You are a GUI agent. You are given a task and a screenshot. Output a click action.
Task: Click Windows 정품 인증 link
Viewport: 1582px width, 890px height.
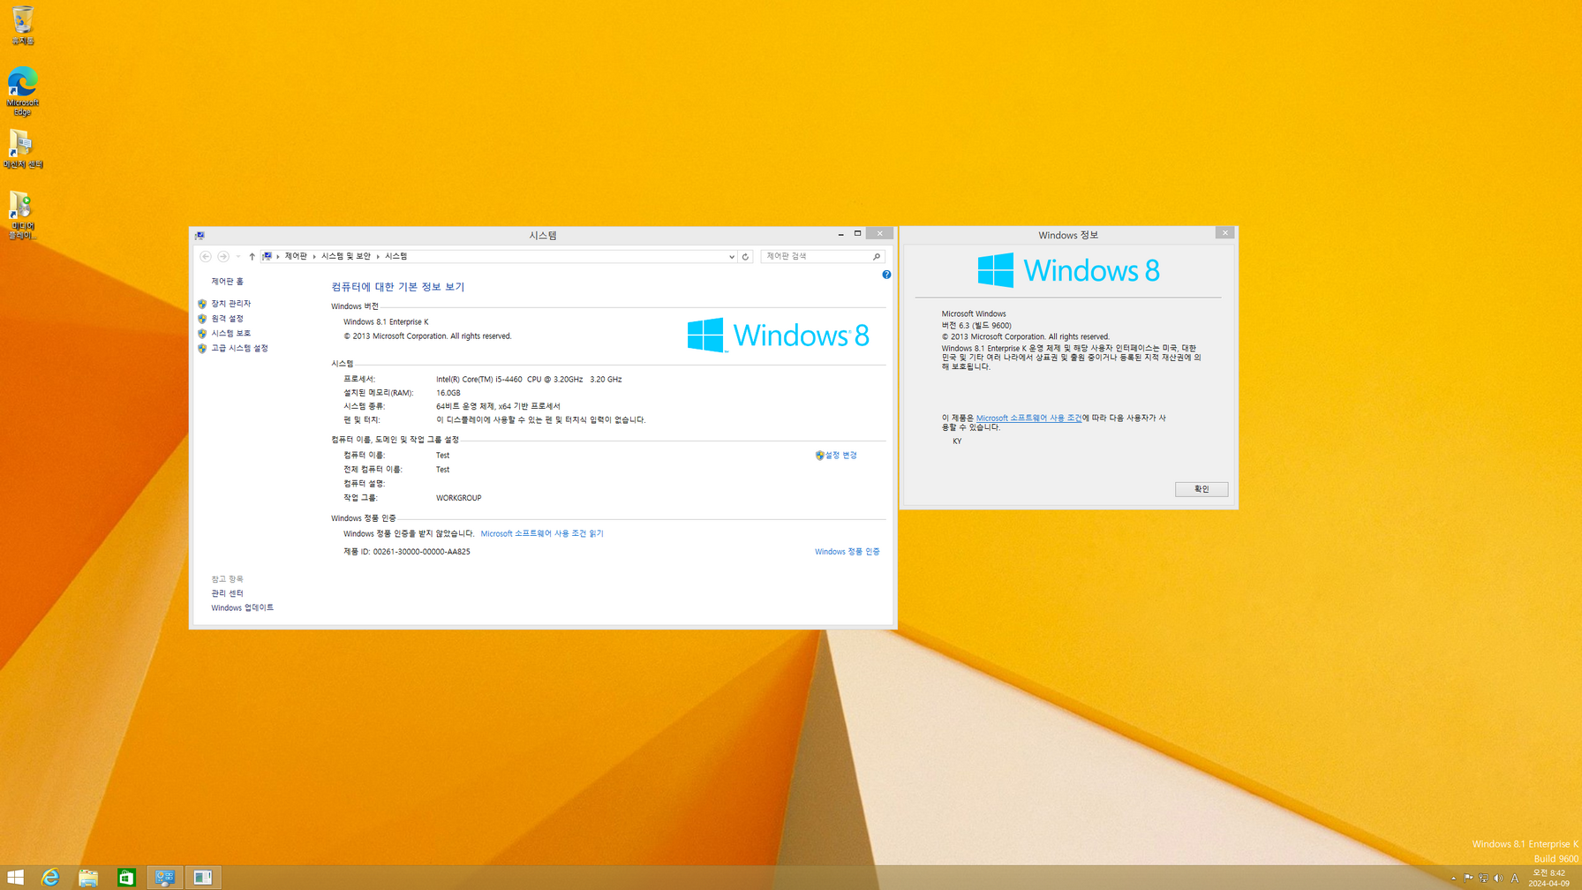847,552
